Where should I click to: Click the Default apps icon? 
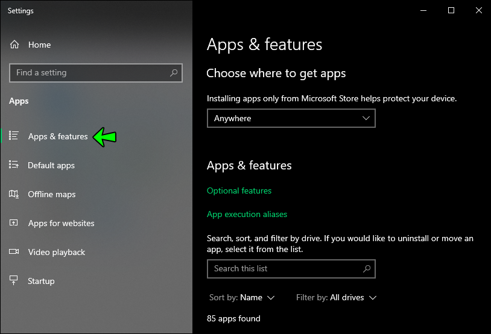(x=14, y=165)
